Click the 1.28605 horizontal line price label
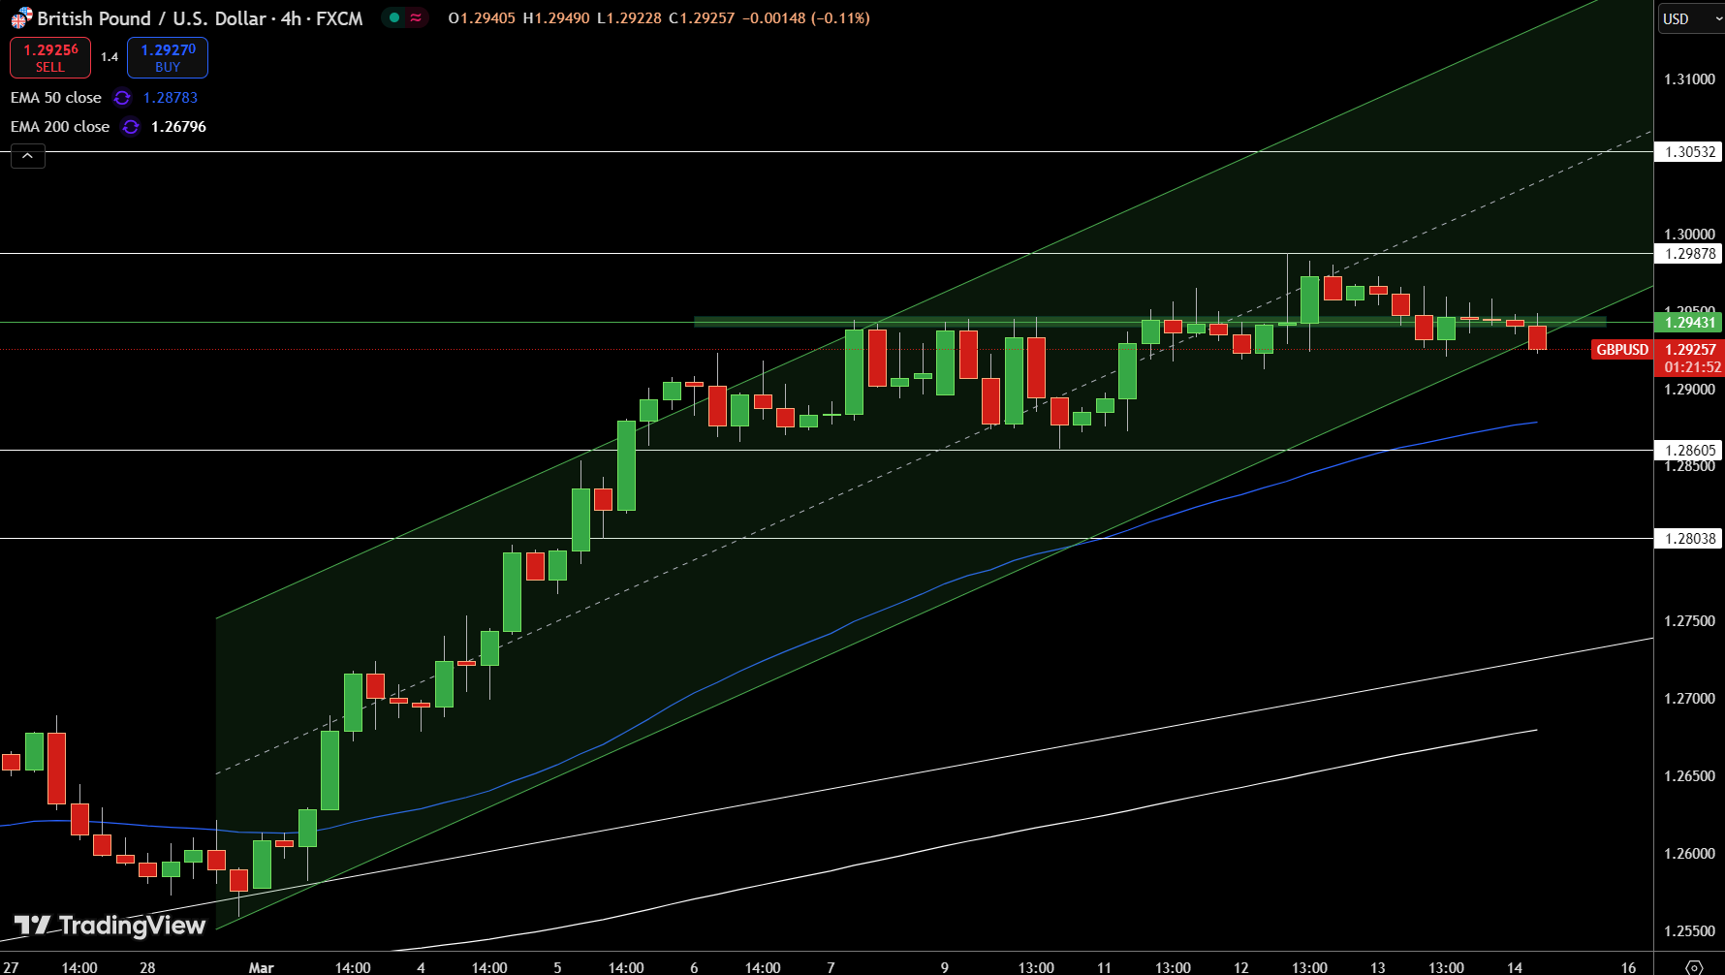The width and height of the screenshot is (1725, 975). 1689,451
